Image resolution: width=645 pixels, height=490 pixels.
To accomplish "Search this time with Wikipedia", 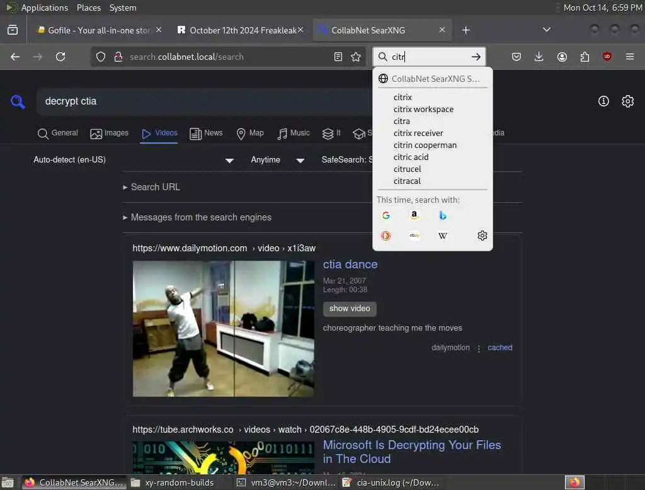I will tap(443, 236).
